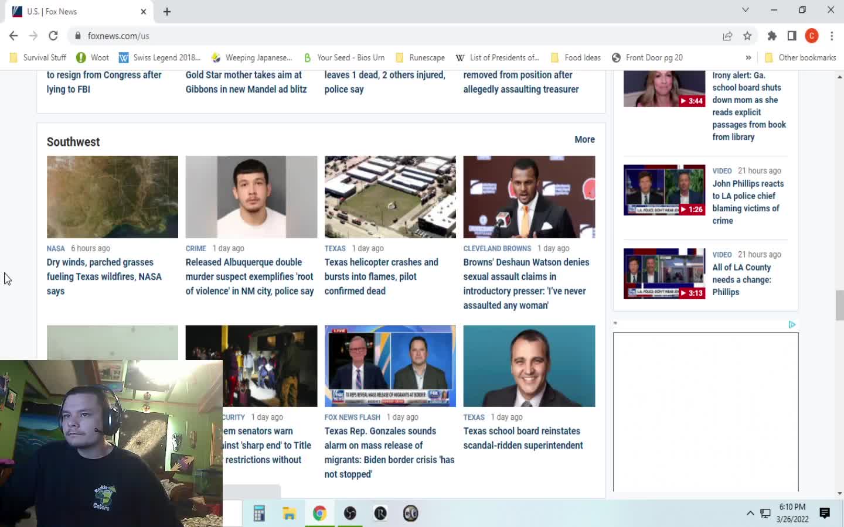Show hidden system tray icons
The width and height of the screenshot is (844, 527).
pos(750,514)
